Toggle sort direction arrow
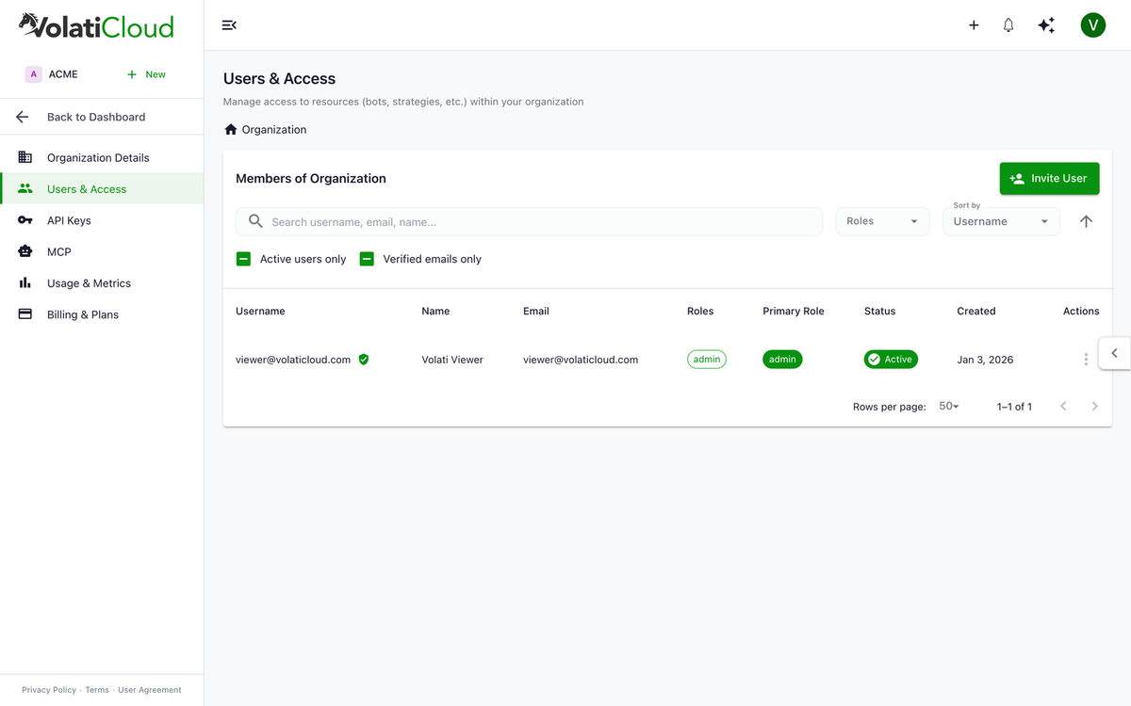The width and height of the screenshot is (1131, 706). coord(1086,221)
